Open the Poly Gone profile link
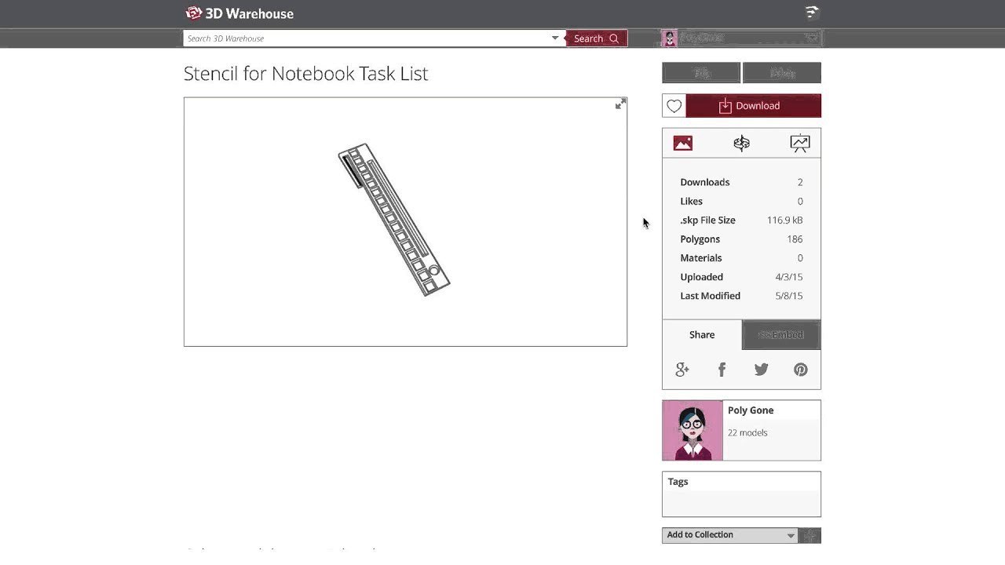 pos(751,410)
